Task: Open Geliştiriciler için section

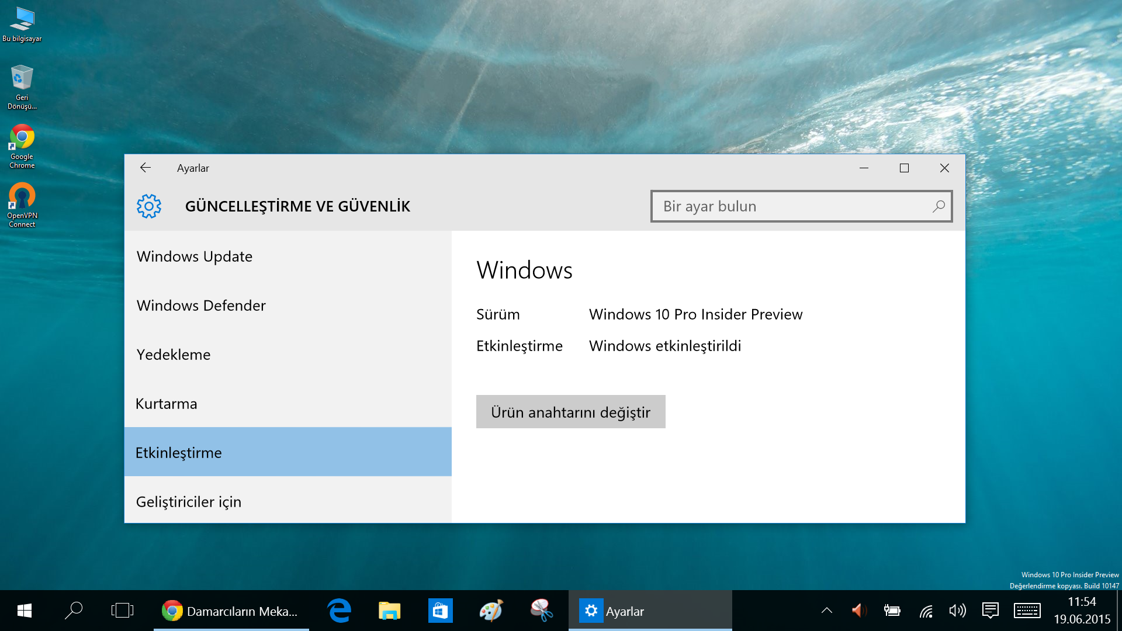Action: pyautogui.click(x=288, y=501)
